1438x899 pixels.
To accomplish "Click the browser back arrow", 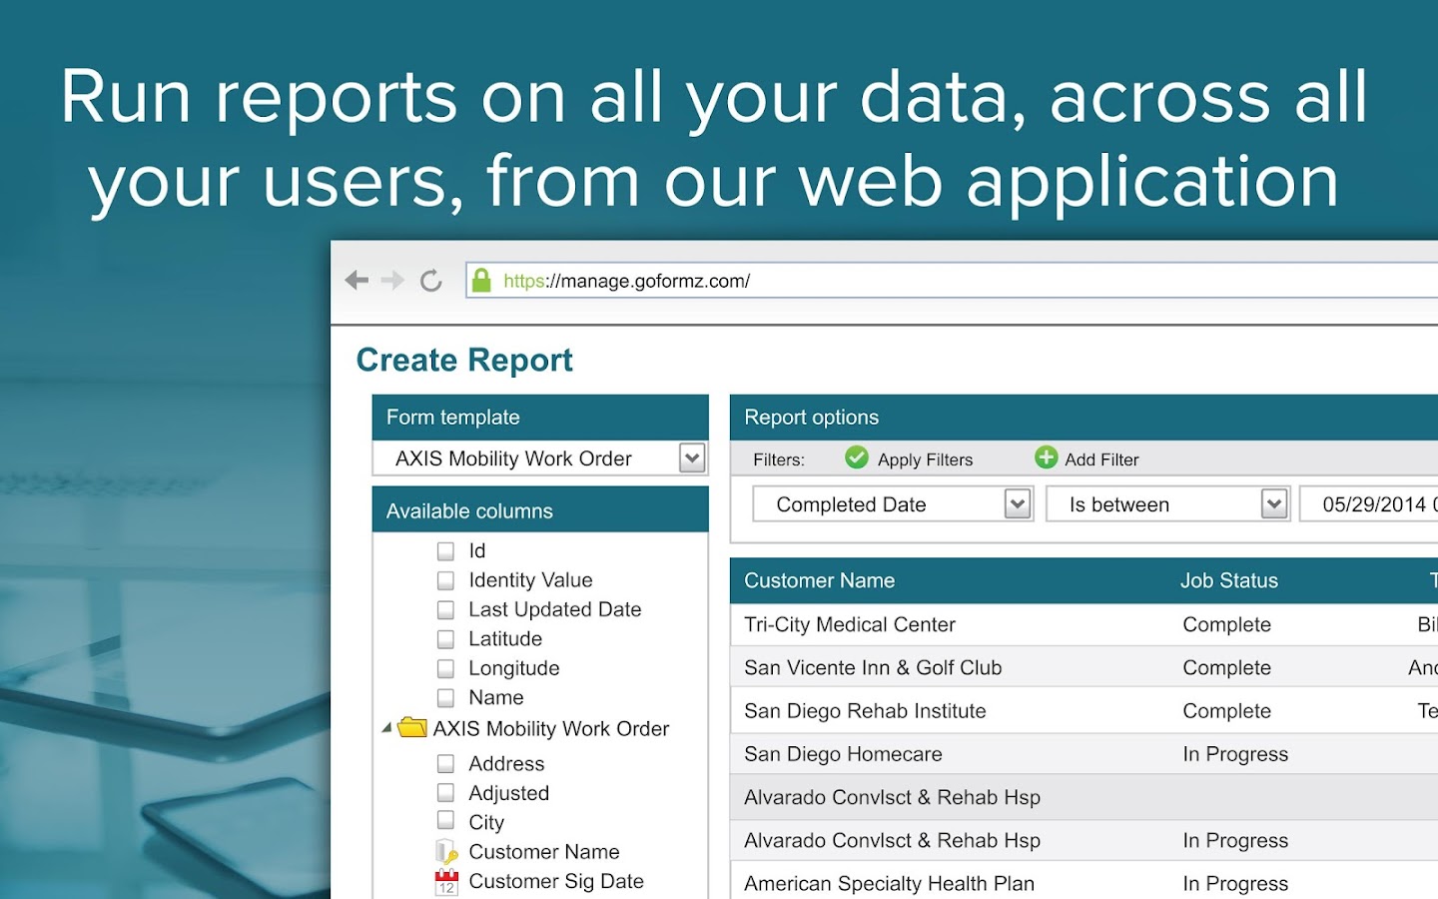I will pyautogui.click(x=357, y=281).
